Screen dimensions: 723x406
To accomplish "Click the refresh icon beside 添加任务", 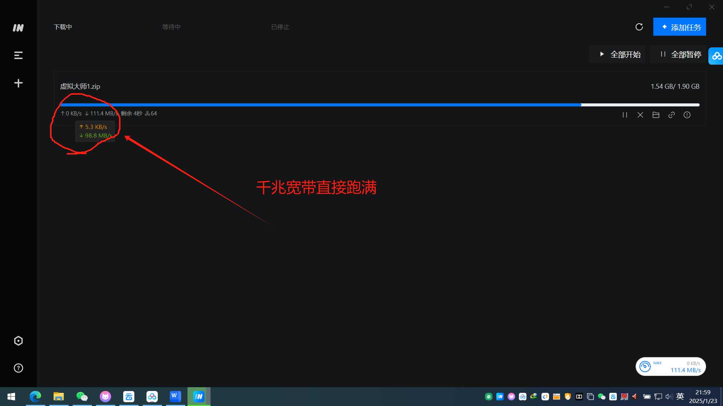I will coord(639,27).
